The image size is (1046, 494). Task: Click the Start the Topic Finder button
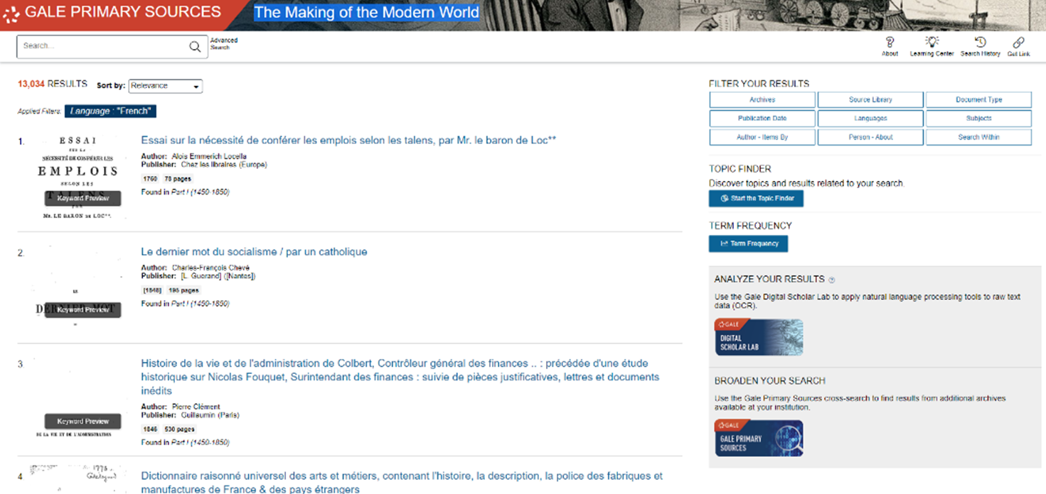pyautogui.click(x=756, y=199)
